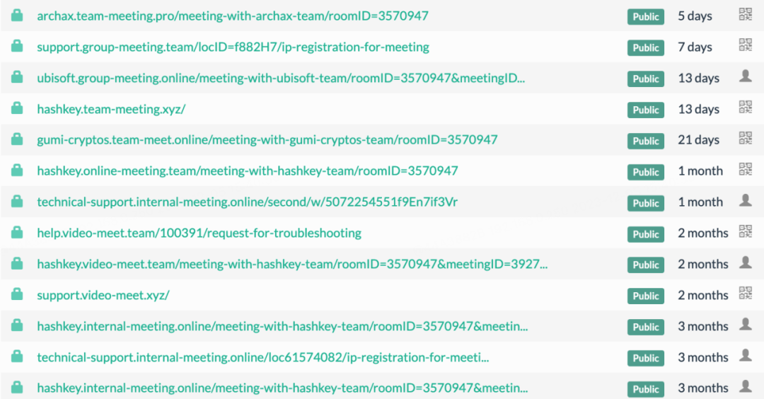The image size is (764, 399).
Task: Open the technical-support loc61574082 ip-registration link
Action: coord(262,357)
